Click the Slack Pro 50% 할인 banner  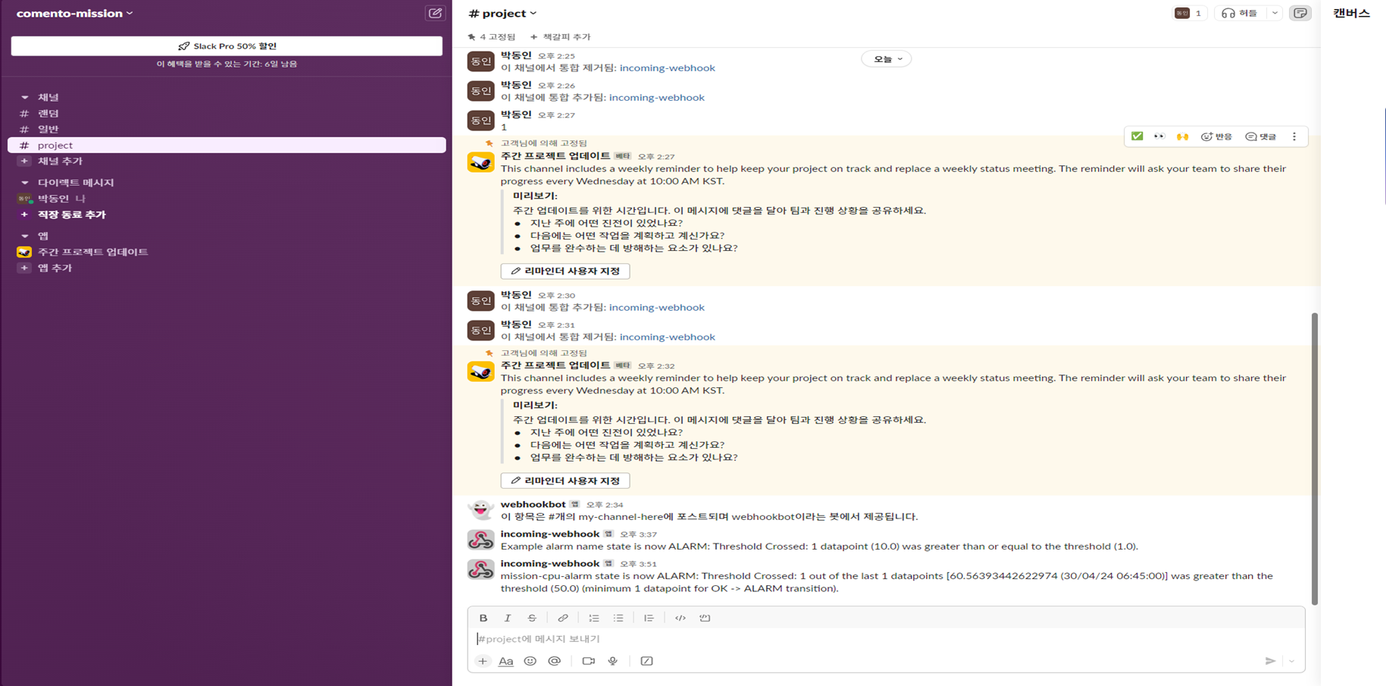227,46
